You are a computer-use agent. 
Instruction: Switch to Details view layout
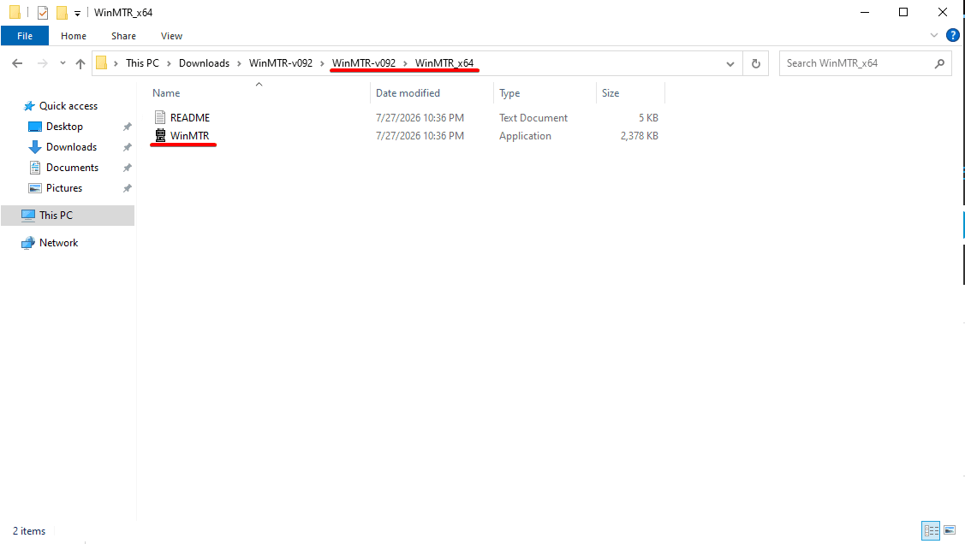[931, 530]
